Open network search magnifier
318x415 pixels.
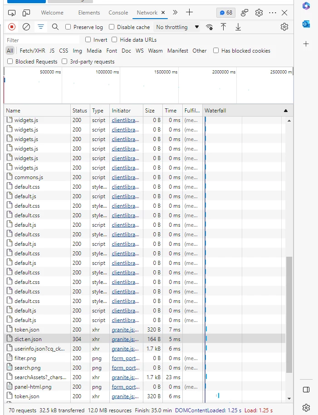[x=55, y=27]
